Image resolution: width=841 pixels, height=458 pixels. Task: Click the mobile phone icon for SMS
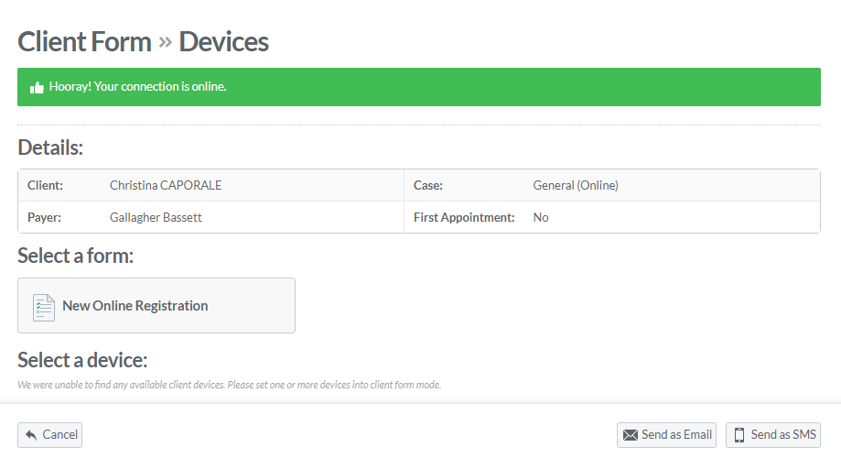click(739, 435)
